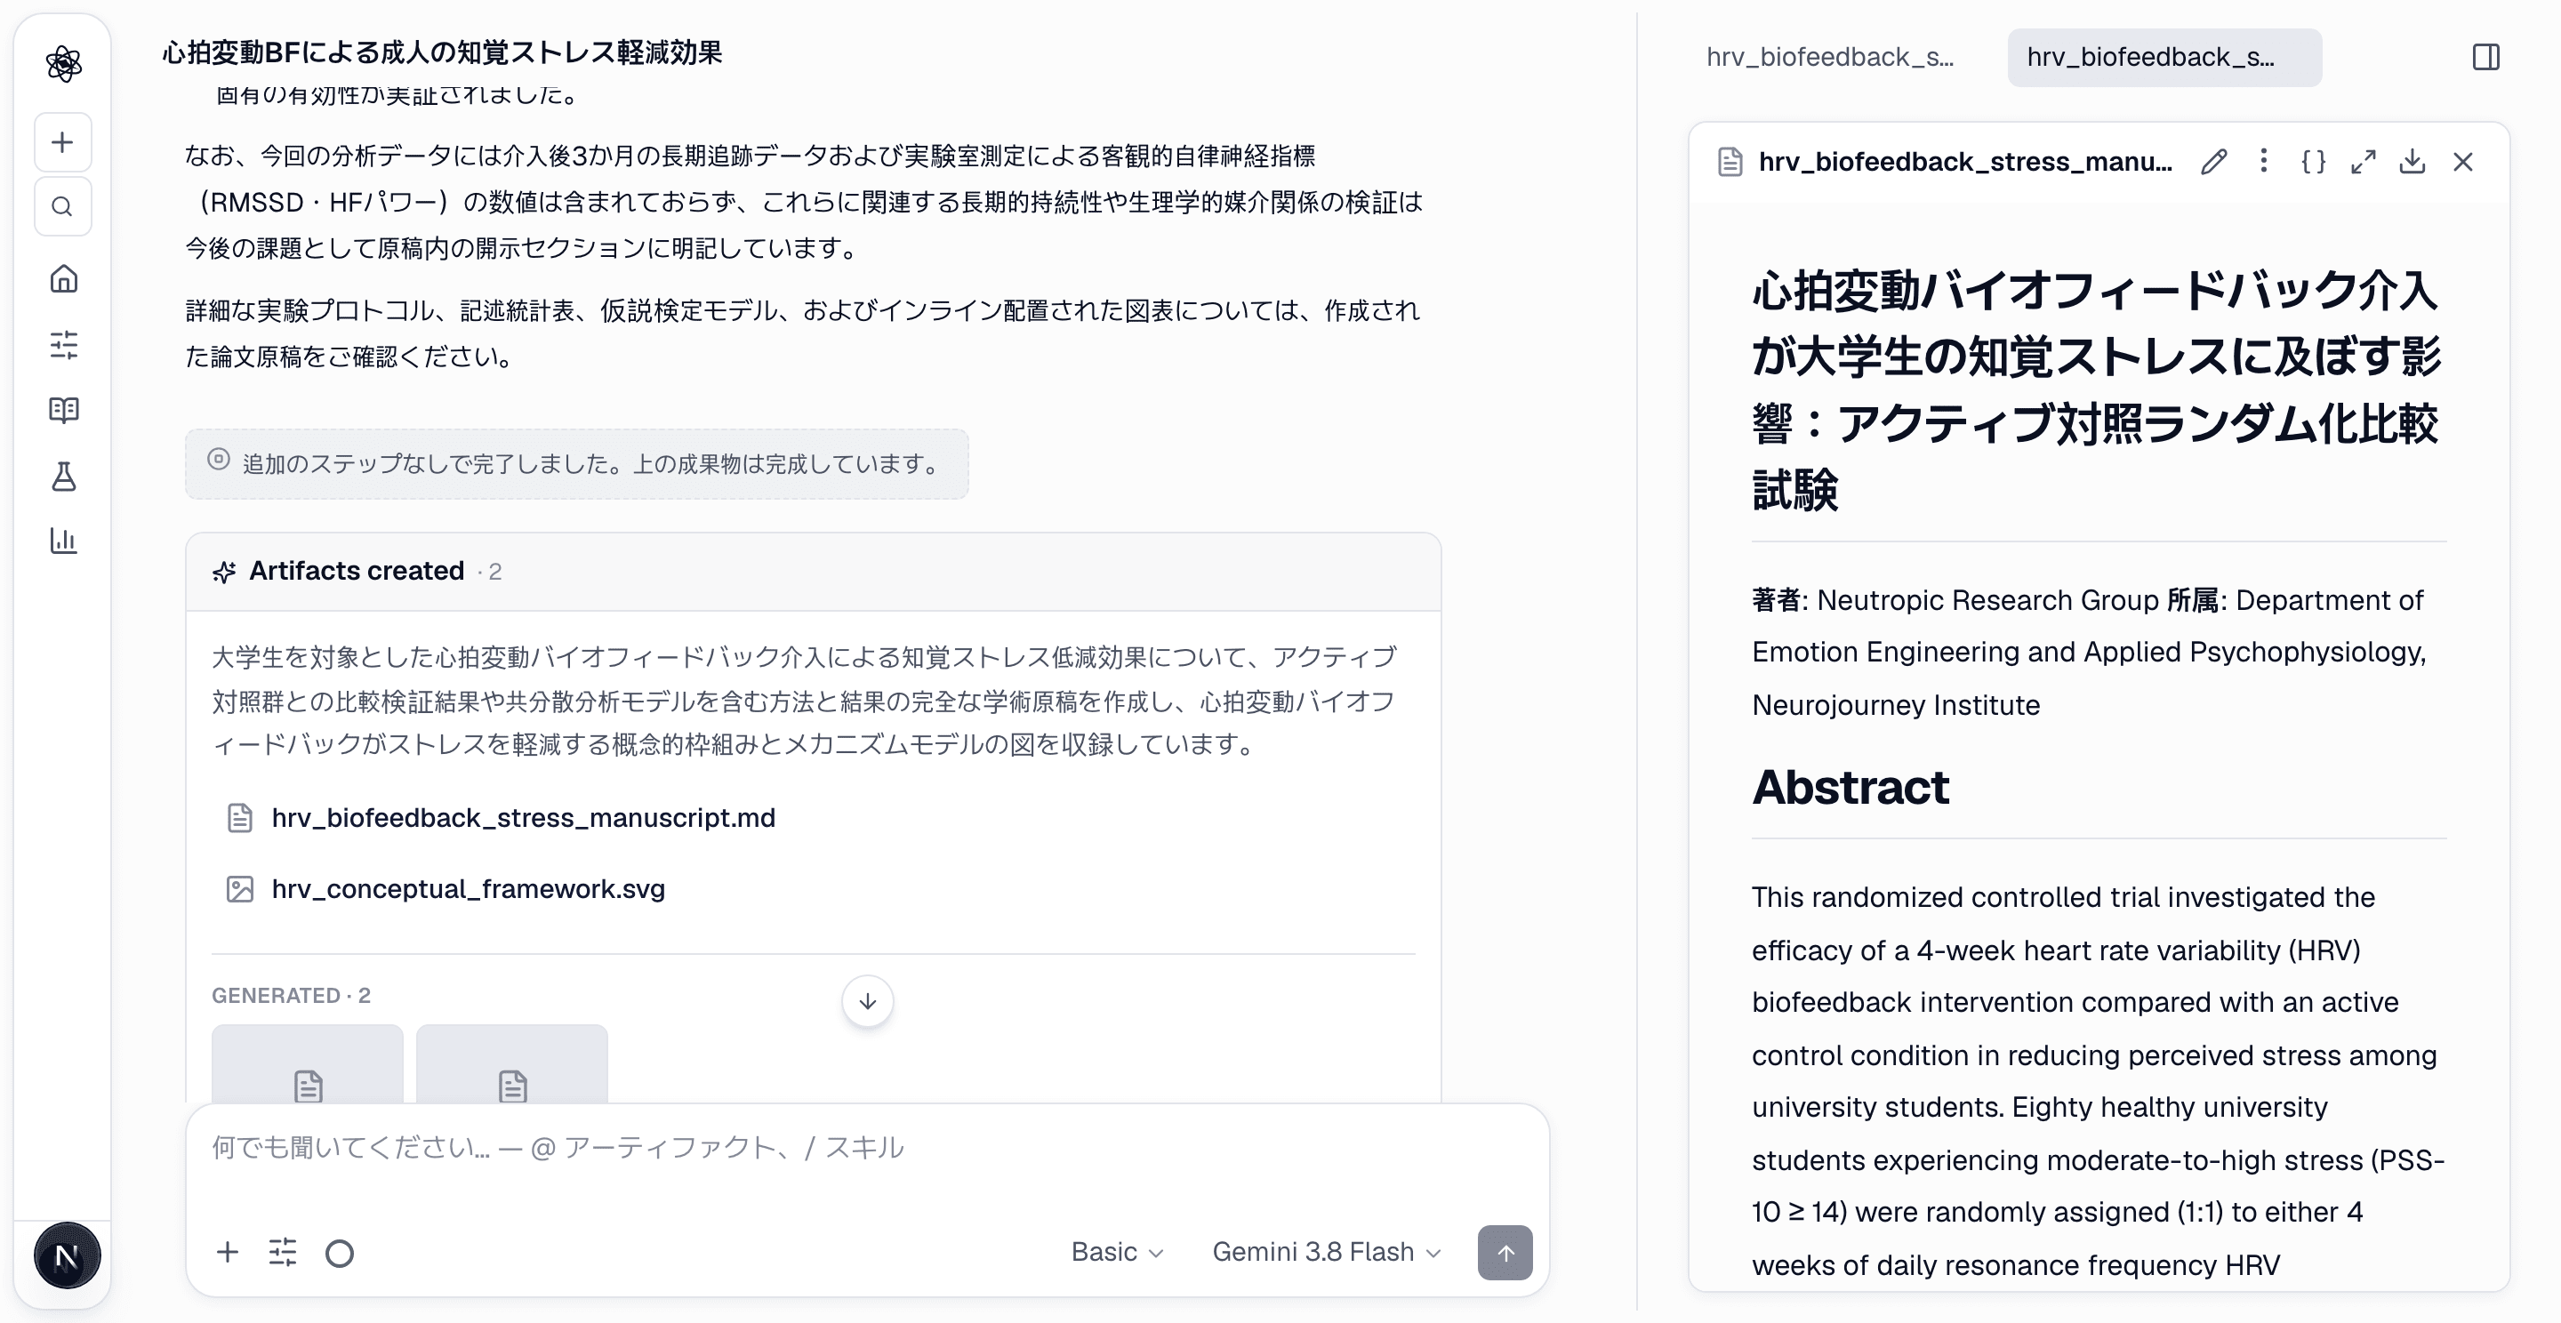The image size is (2561, 1323).
Task: Open the book library icon in sidebar
Action: click(x=64, y=410)
